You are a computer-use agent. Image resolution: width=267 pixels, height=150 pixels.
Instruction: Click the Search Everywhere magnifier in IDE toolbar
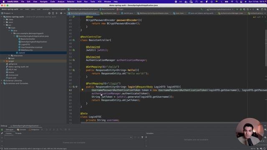click(x=265, y=9)
